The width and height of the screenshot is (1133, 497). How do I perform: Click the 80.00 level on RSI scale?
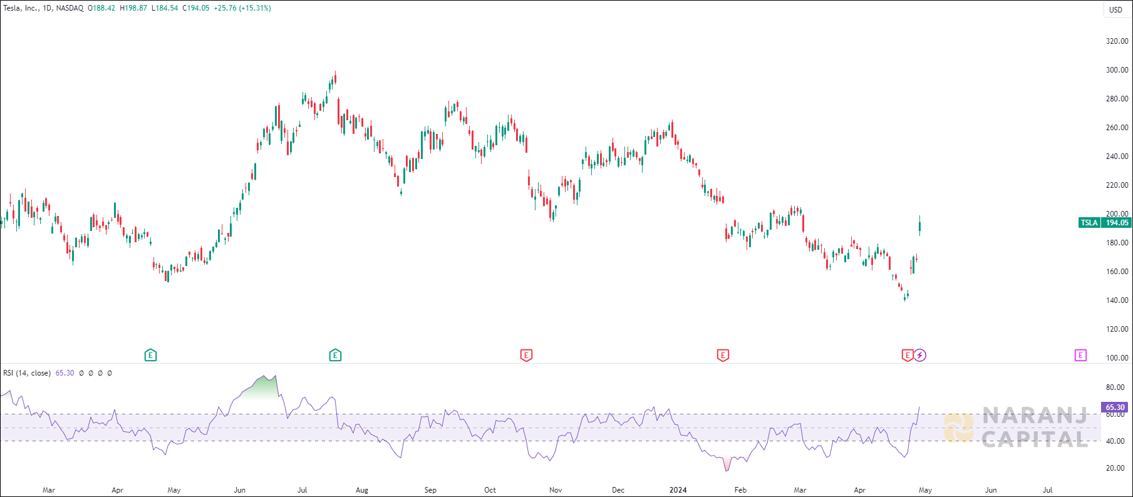point(1115,387)
